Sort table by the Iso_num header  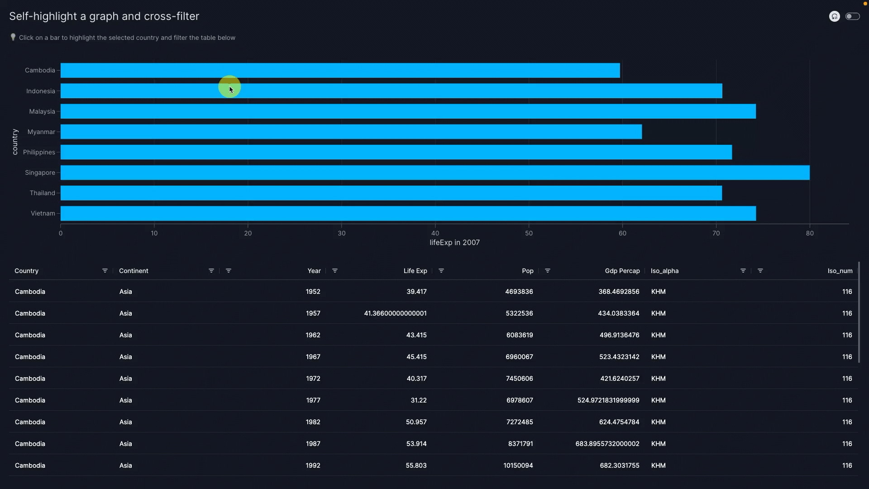(840, 271)
